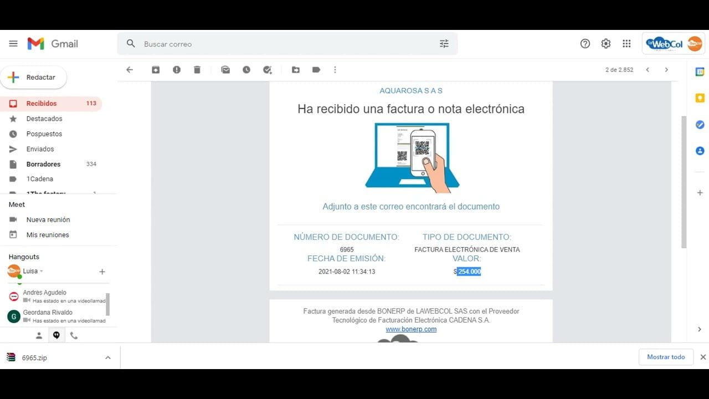Report email as spam
The width and height of the screenshot is (709, 399).
(x=176, y=70)
